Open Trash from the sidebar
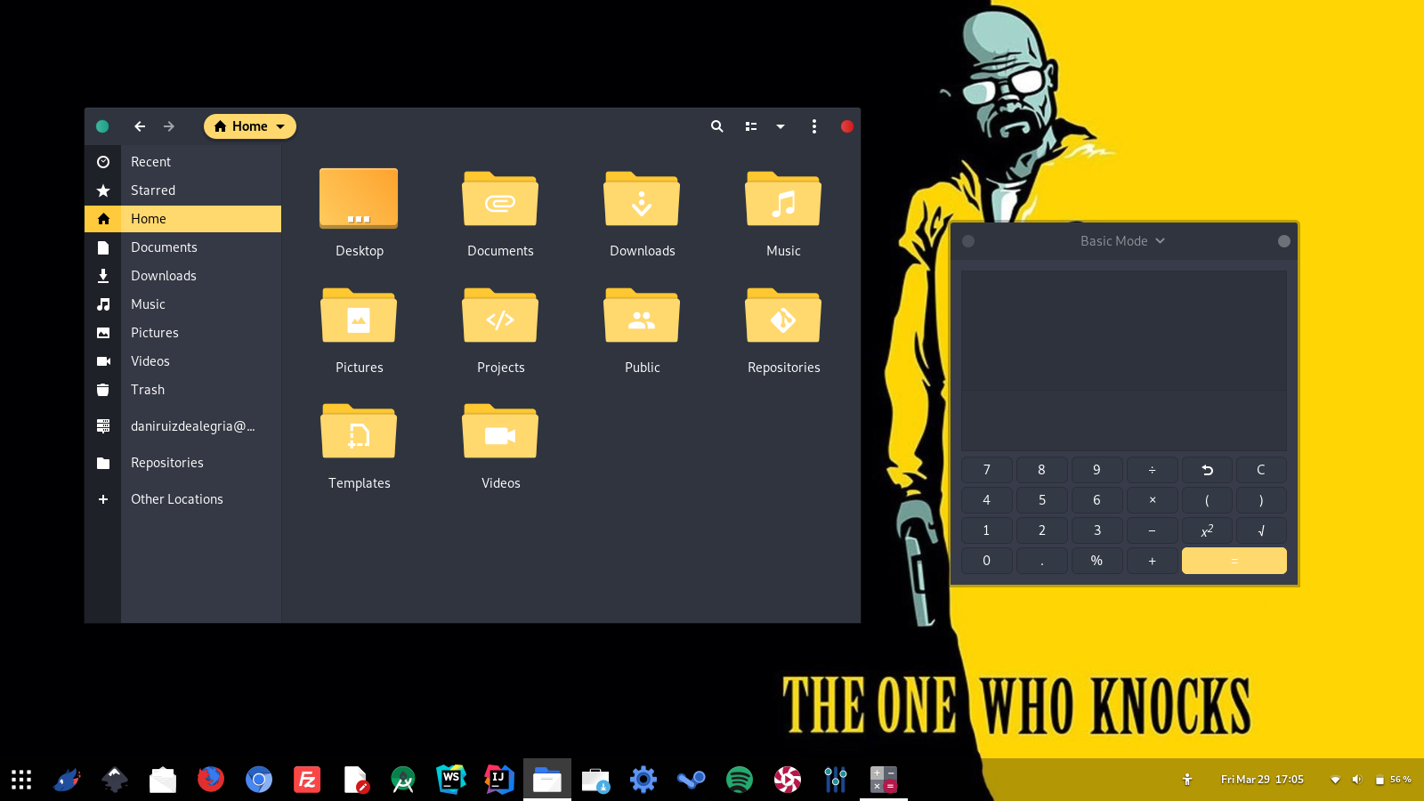This screenshot has height=801, width=1424. [183, 390]
